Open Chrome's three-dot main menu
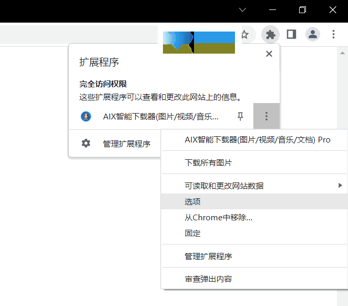Image resolution: width=348 pixels, height=306 pixels. tap(333, 34)
